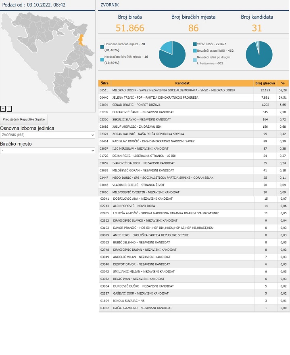The width and height of the screenshot is (290, 355).
Task: Zoom in the map with plus button
Action: tap(3, 108)
